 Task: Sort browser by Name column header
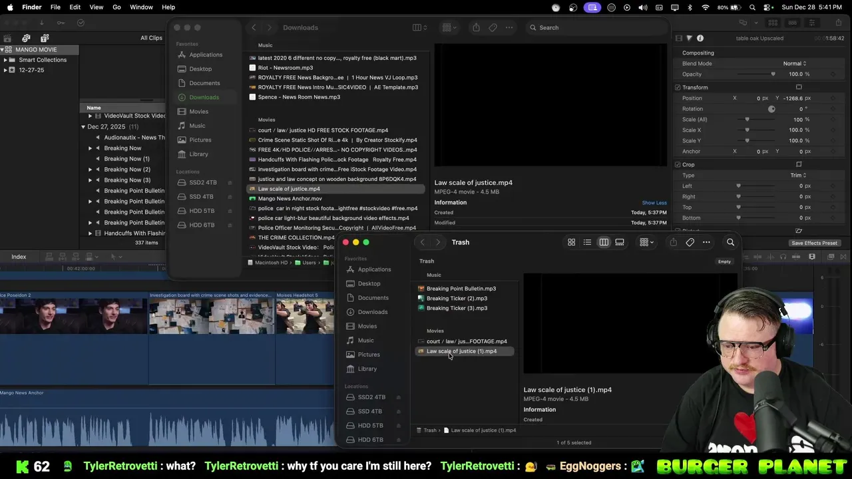[94, 108]
